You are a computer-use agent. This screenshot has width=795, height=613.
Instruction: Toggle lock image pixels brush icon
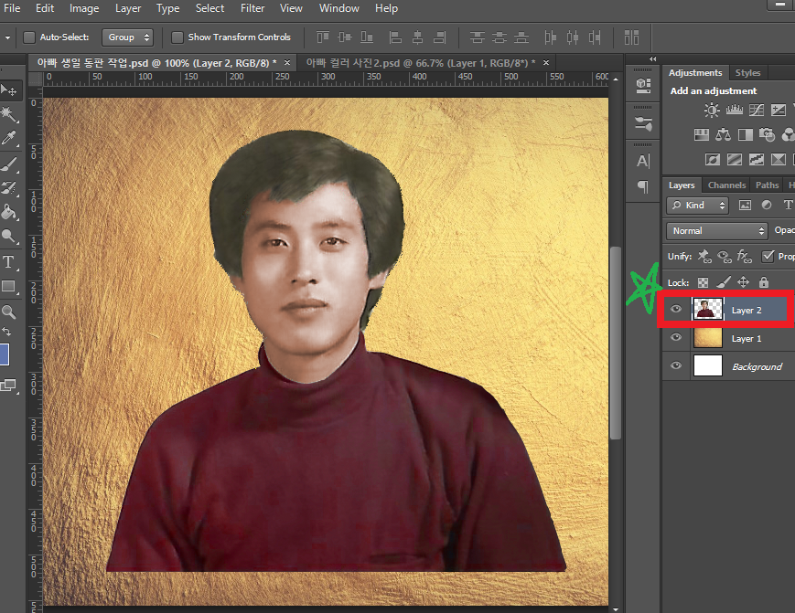[724, 282]
